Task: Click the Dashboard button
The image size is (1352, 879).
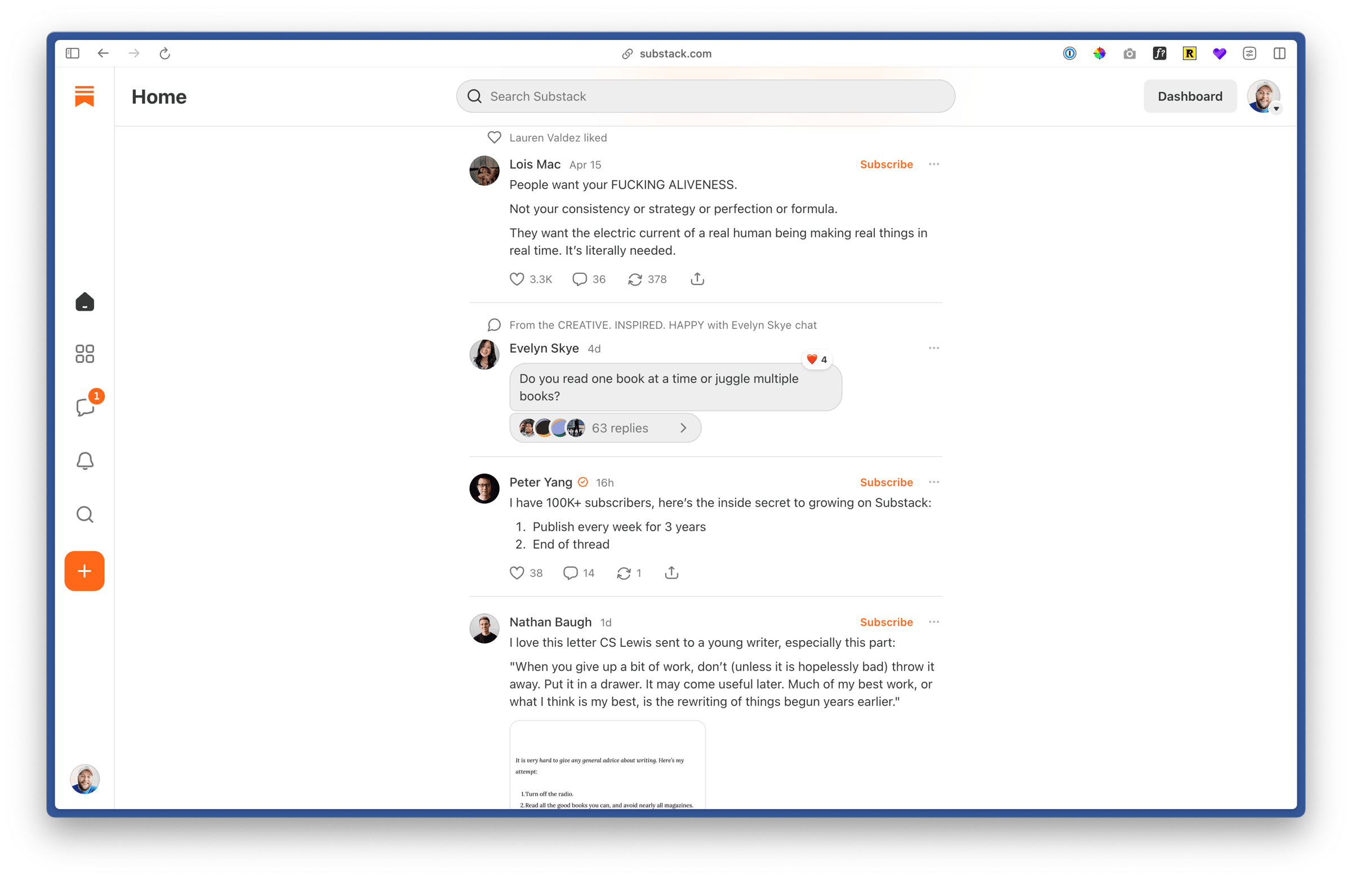Action: [x=1190, y=96]
